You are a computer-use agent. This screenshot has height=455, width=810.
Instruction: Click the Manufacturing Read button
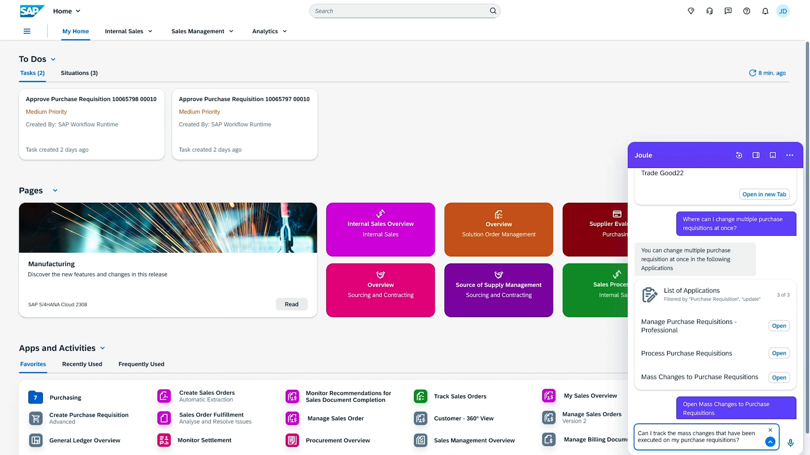pos(292,304)
